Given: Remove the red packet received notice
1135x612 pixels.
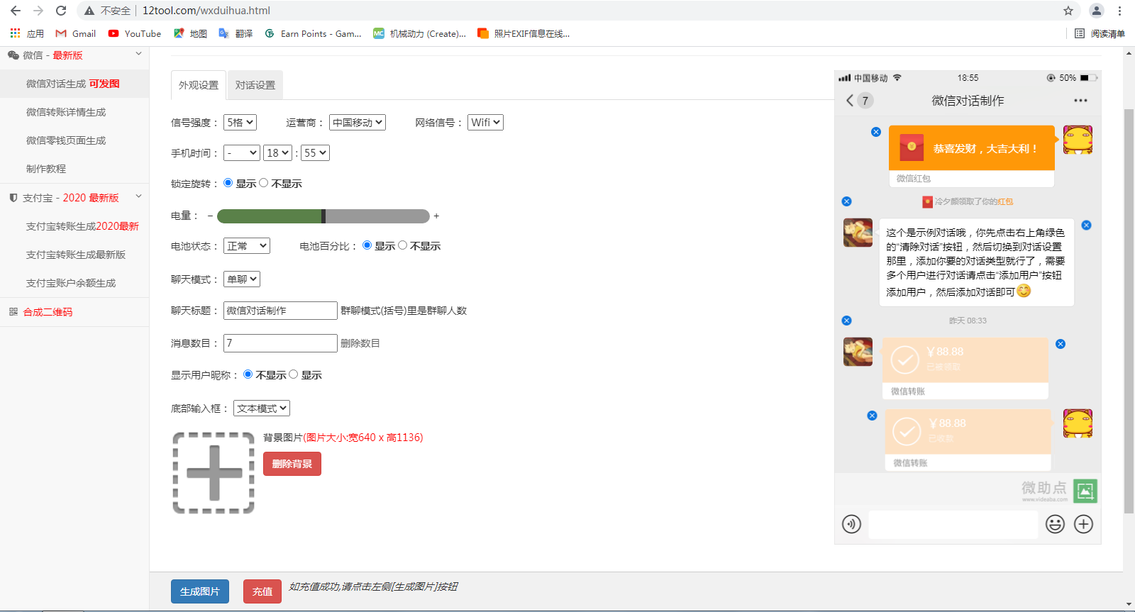Looking at the screenshot, I should 846,201.
